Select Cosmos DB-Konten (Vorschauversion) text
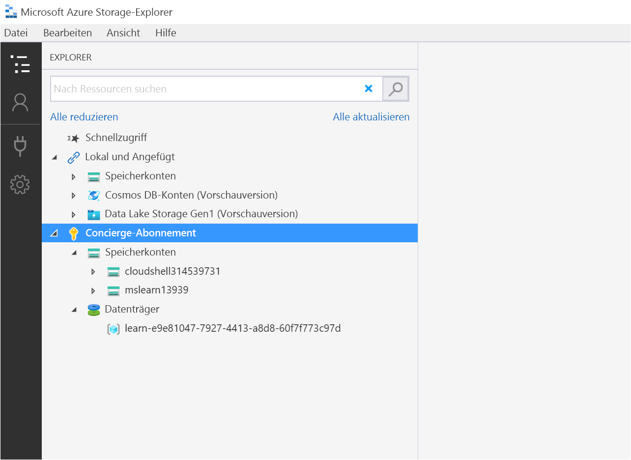The height and width of the screenshot is (460, 631). click(x=191, y=195)
